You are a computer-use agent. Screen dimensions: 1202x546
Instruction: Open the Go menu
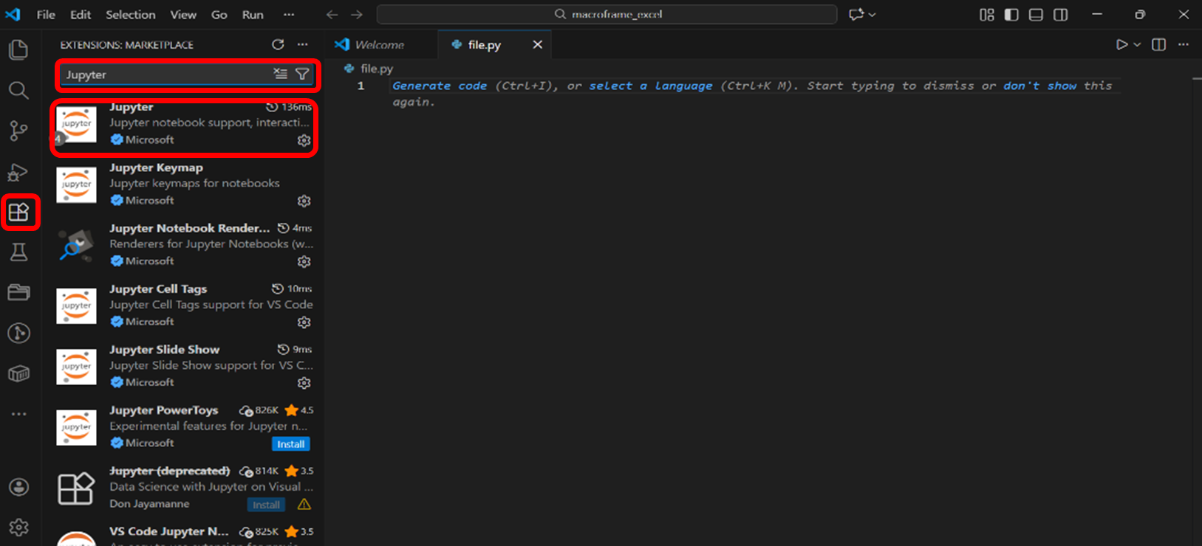click(x=219, y=14)
